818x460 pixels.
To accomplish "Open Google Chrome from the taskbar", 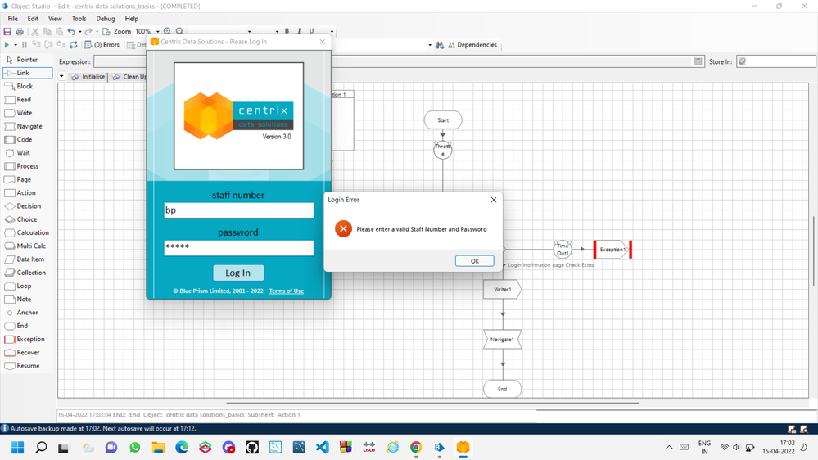I will click(416, 447).
